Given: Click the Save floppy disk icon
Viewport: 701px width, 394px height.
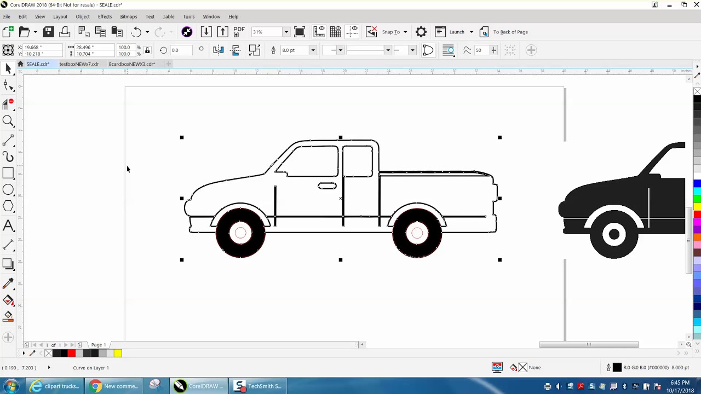Looking at the screenshot, I should pos(48,32).
